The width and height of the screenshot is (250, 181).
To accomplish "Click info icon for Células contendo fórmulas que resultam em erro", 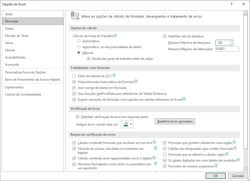I will pos(154,142).
